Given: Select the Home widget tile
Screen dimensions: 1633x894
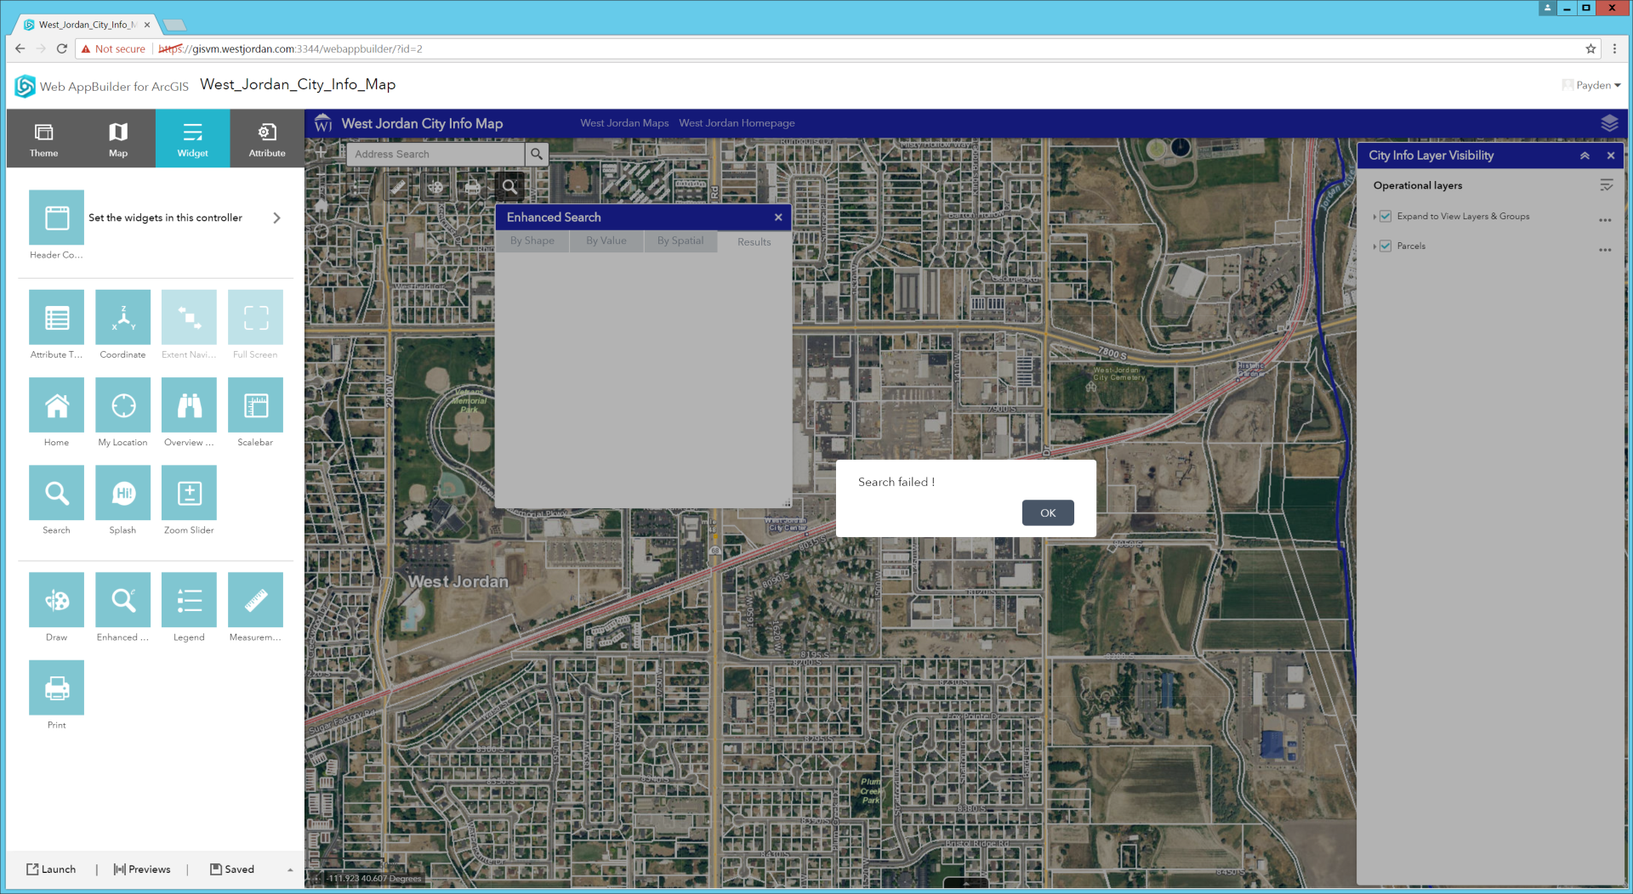Looking at the screenshot, I should point(56,405).
